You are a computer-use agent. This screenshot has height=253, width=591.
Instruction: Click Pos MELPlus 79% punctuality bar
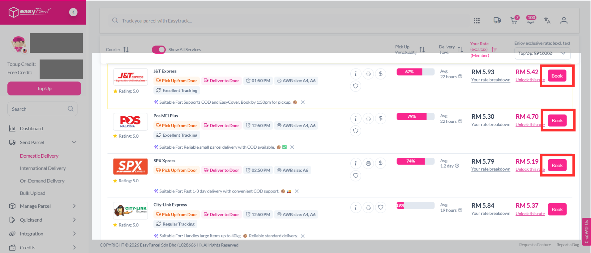click(x=415, y=117)
